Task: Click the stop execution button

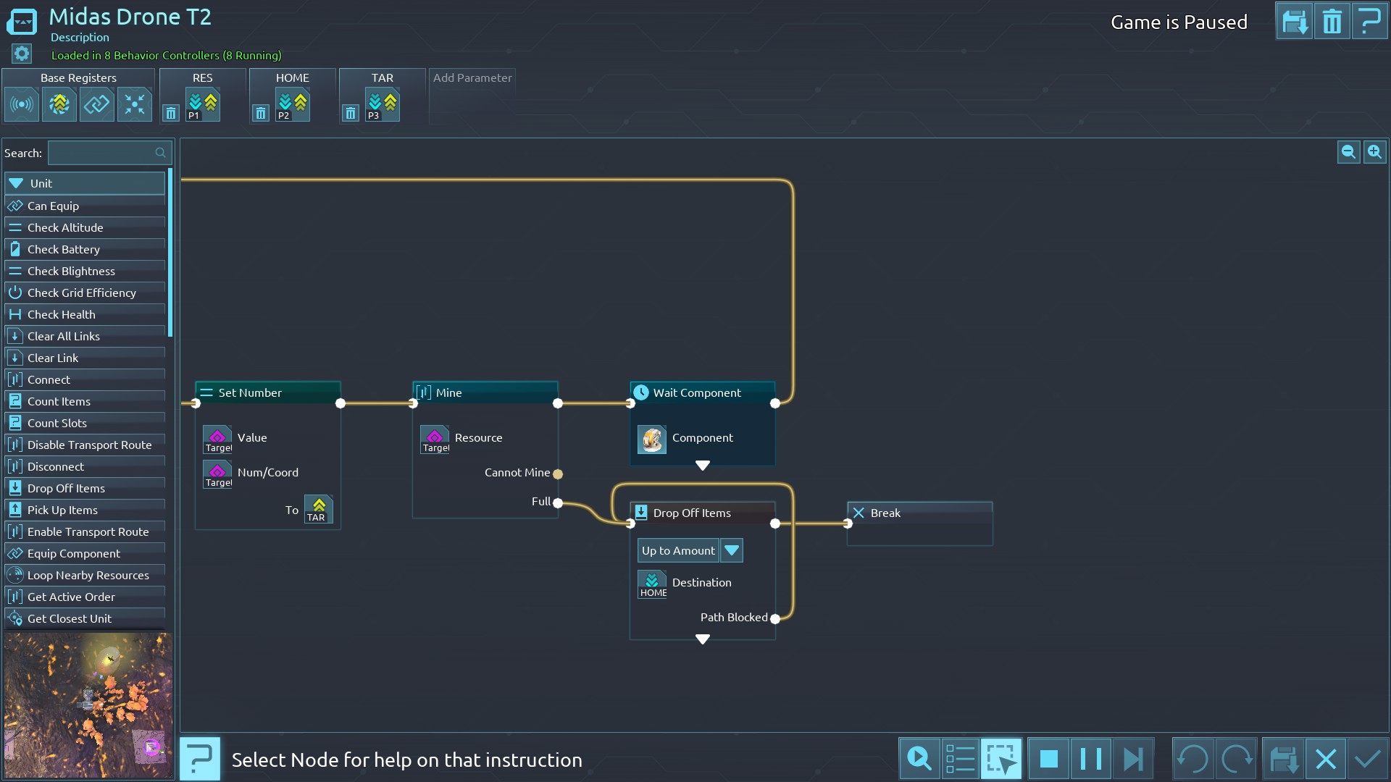Action: click(x=1048, y=759)
